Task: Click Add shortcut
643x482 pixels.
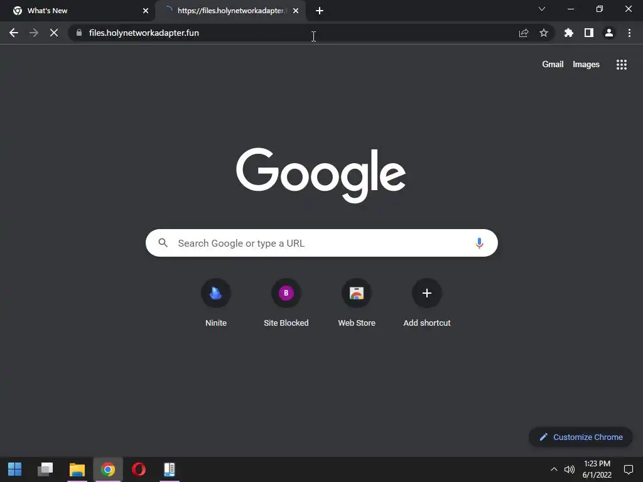Action: 427,303
